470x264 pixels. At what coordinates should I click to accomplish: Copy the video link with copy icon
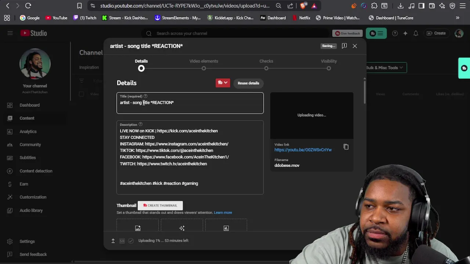pyautogui.click(x=346, y=147)
